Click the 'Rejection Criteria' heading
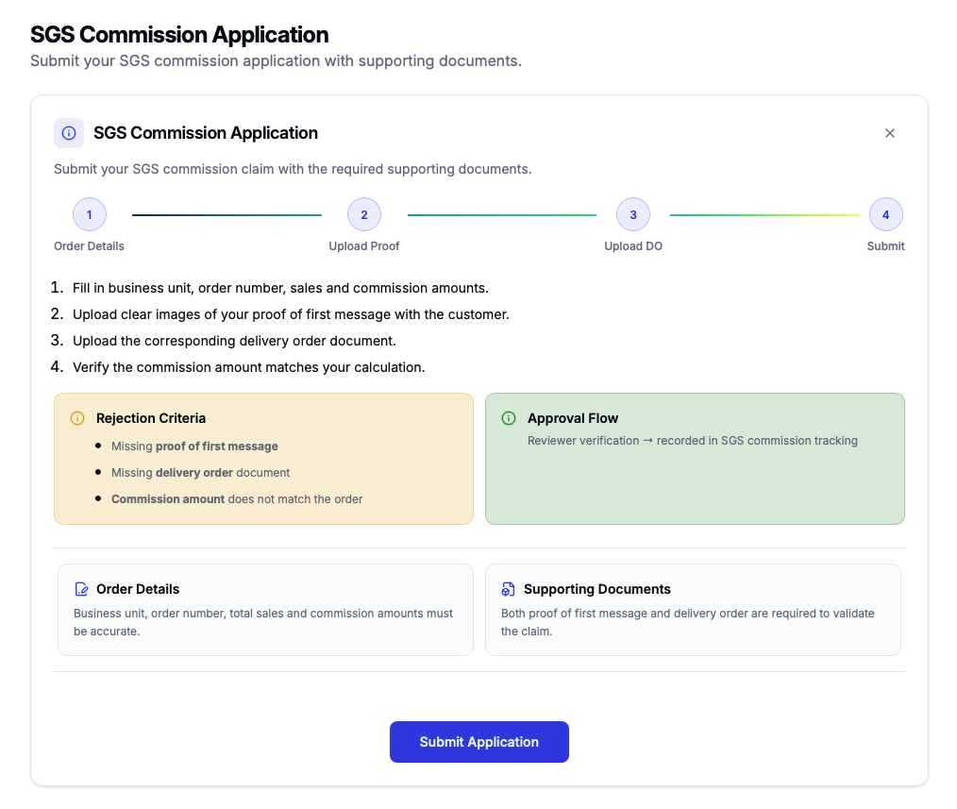 coord(151,418)
